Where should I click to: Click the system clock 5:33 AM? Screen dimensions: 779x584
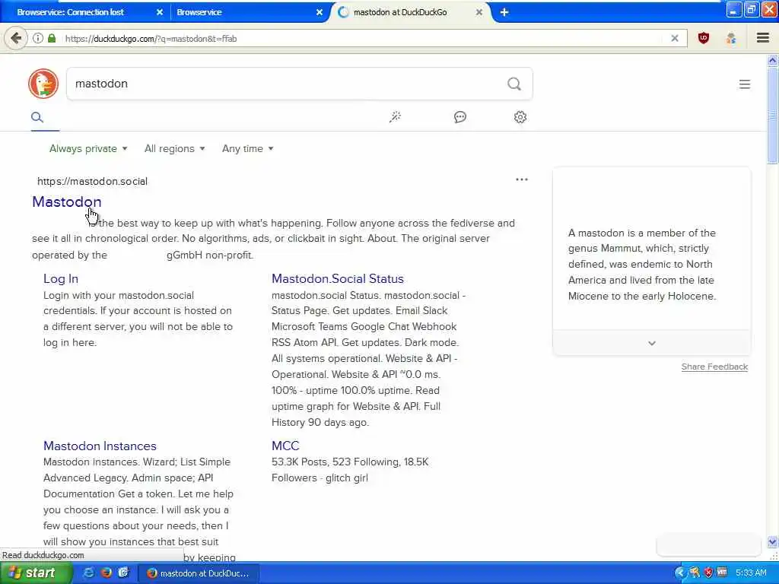point(751,573)
